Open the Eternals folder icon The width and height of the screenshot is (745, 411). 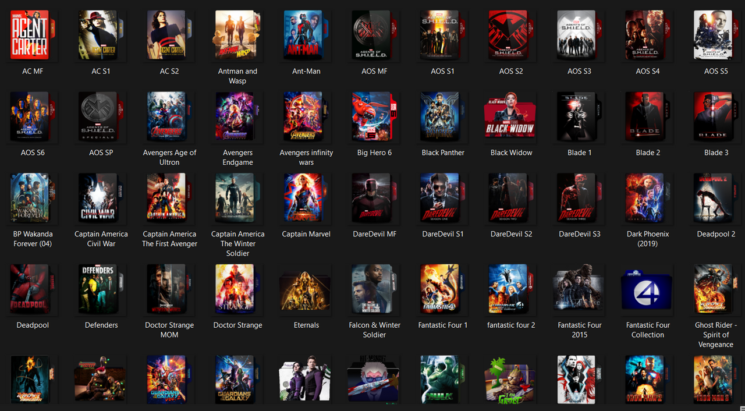(306, 291)
